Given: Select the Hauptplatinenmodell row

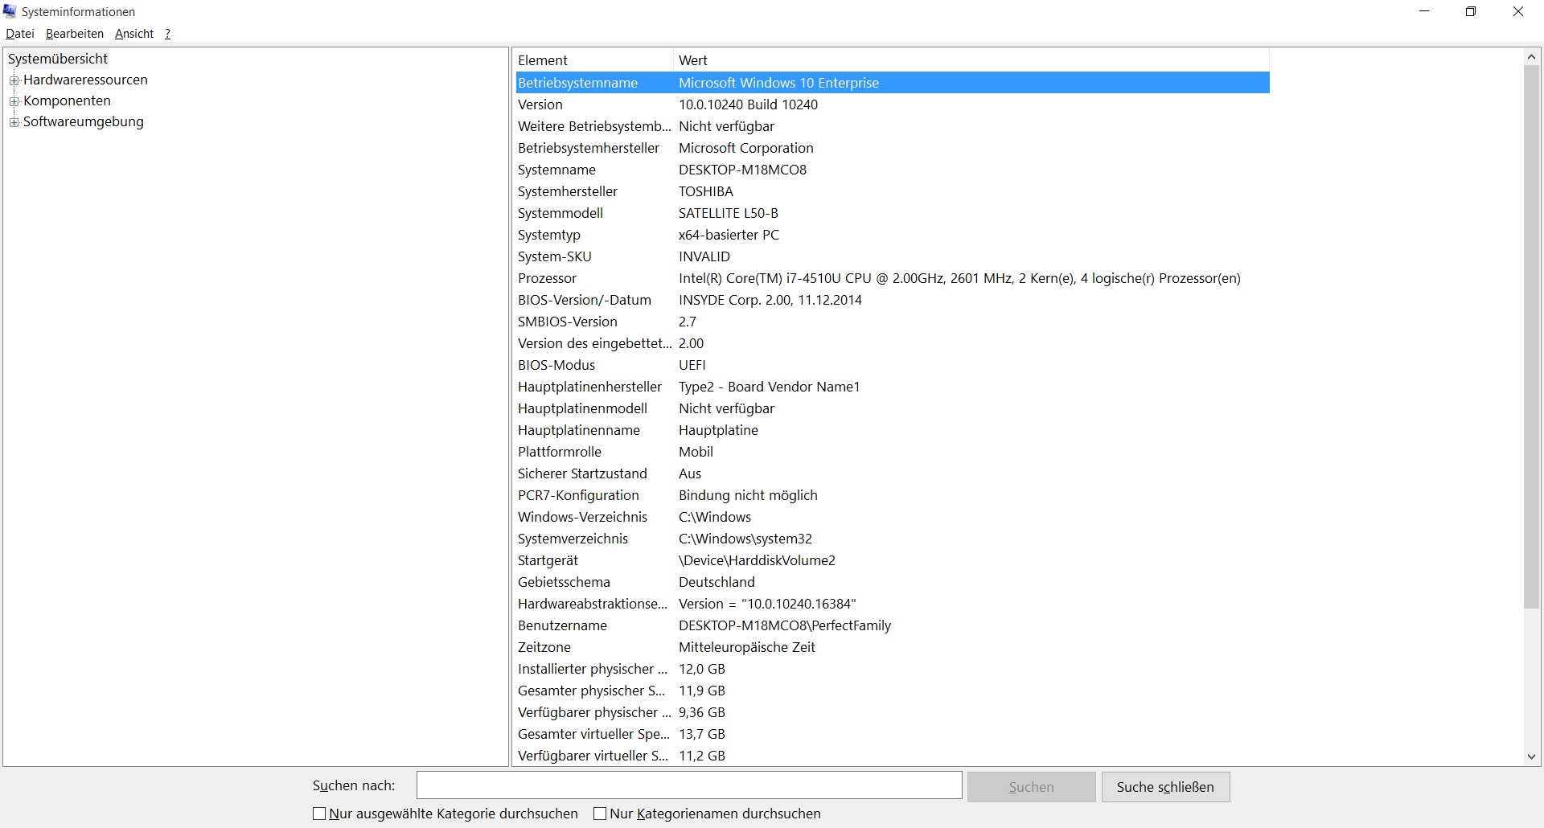Looking at the screenshot, I should pyautogui.click(x=893, y=408).
